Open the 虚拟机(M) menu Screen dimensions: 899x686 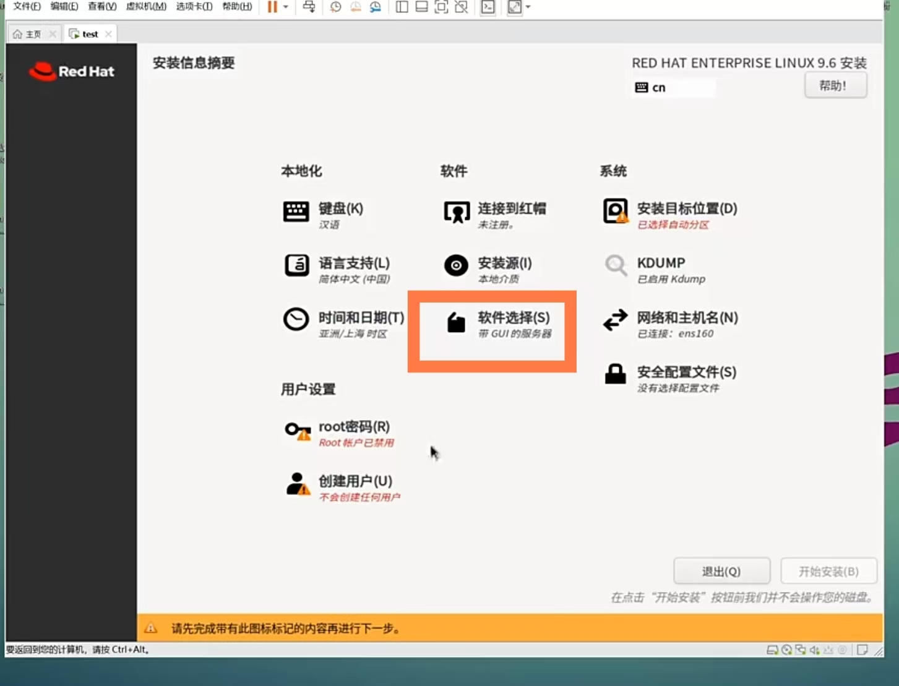[146, 6]
